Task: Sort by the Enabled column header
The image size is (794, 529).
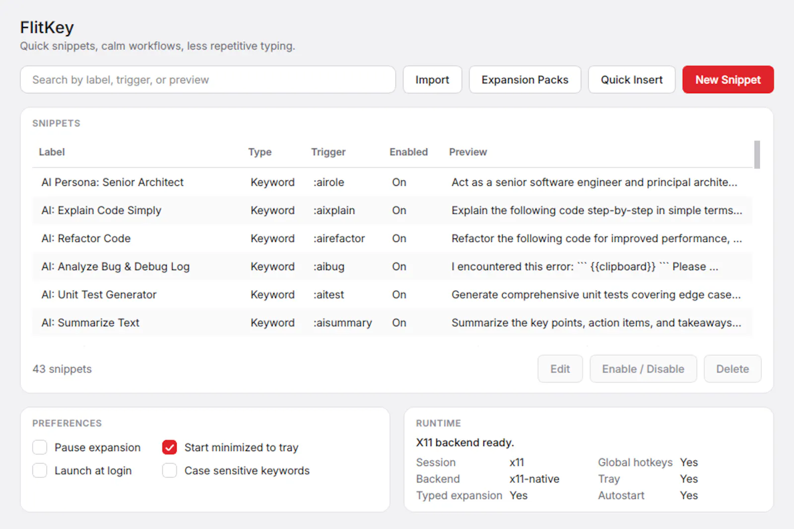Action: [x=408, y=152]
